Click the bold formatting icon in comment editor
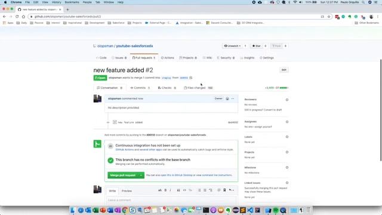Viewport: 382px width, 215px height. (165, 190)
